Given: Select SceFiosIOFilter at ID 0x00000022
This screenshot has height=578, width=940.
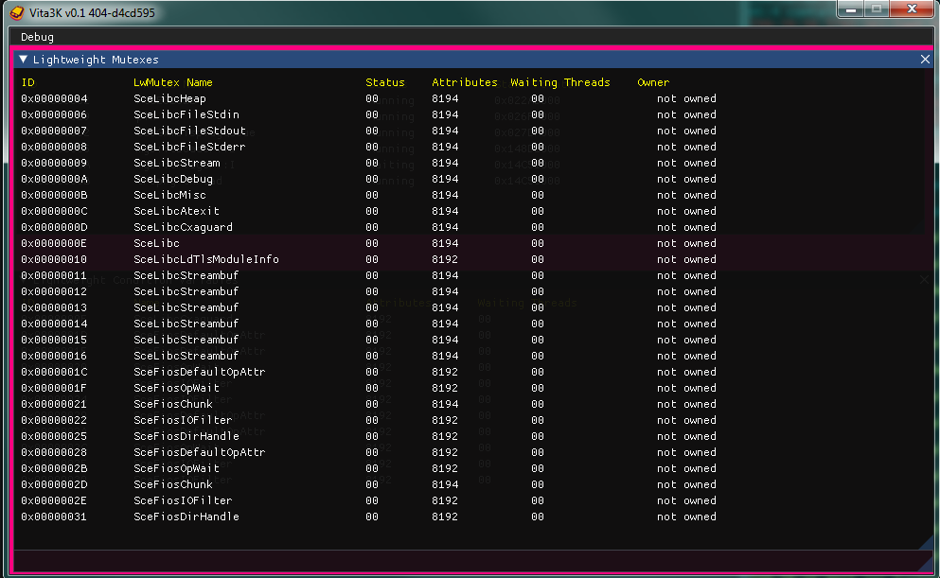Looking at the screenshot, I should 183,420.
